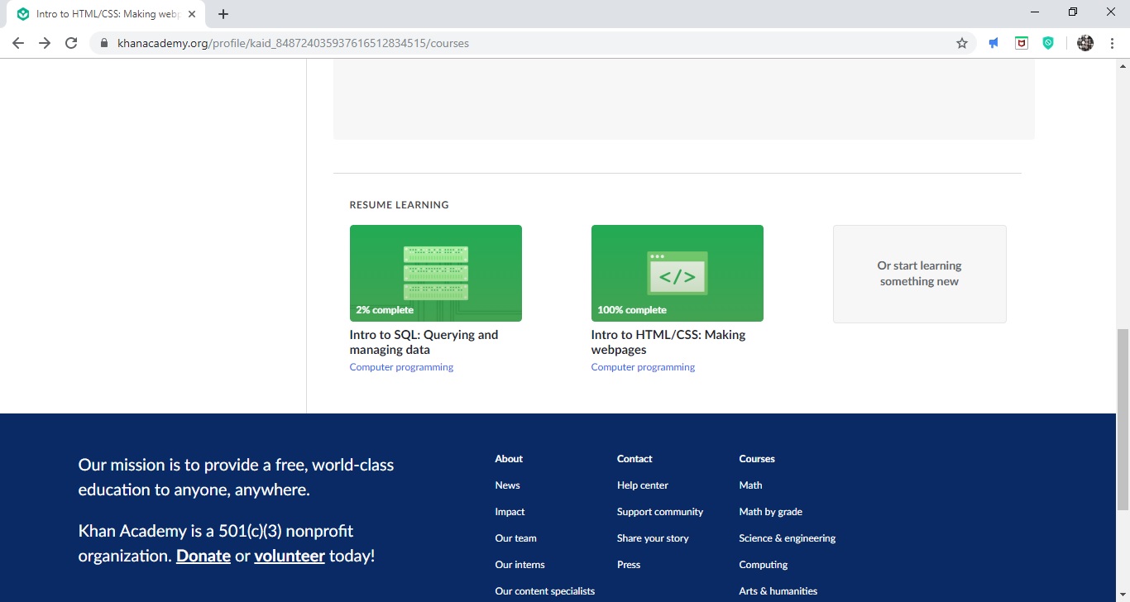Open the blue megaphone extension icon
1130x602 pixels.
tap(994, 43)
